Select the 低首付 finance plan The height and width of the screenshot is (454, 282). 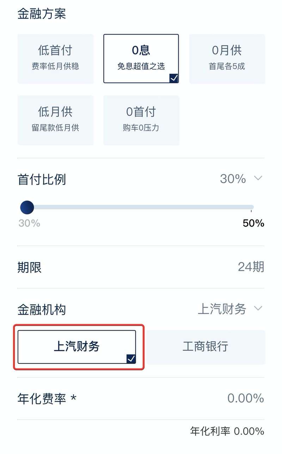click(55, 59)
